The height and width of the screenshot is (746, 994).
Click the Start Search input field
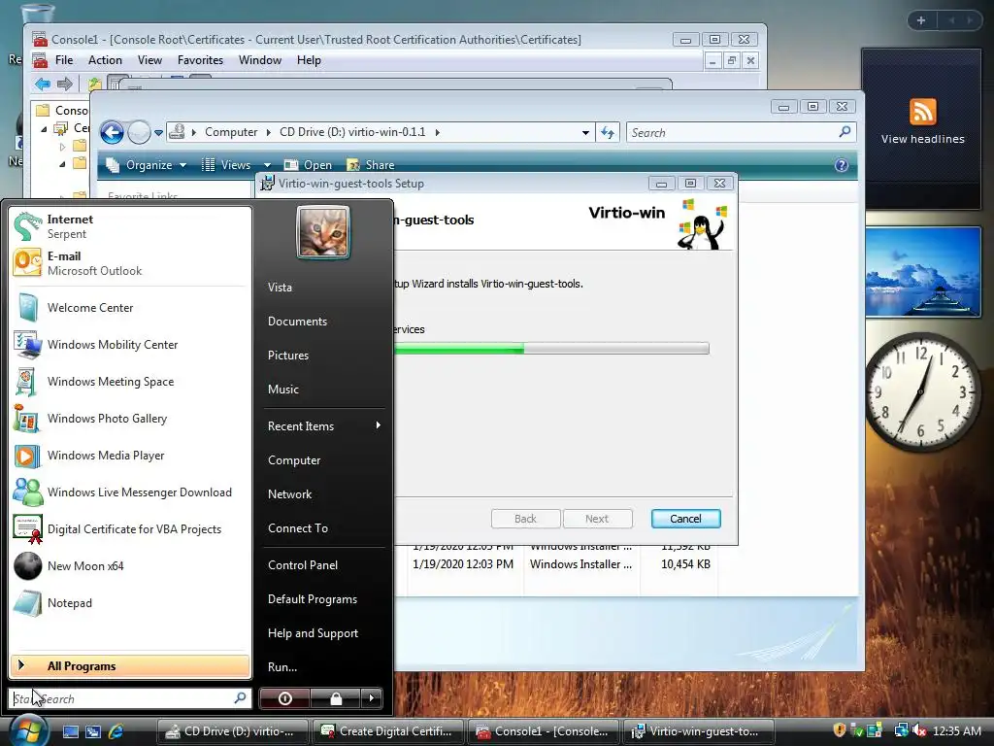[x=129, y=698]
